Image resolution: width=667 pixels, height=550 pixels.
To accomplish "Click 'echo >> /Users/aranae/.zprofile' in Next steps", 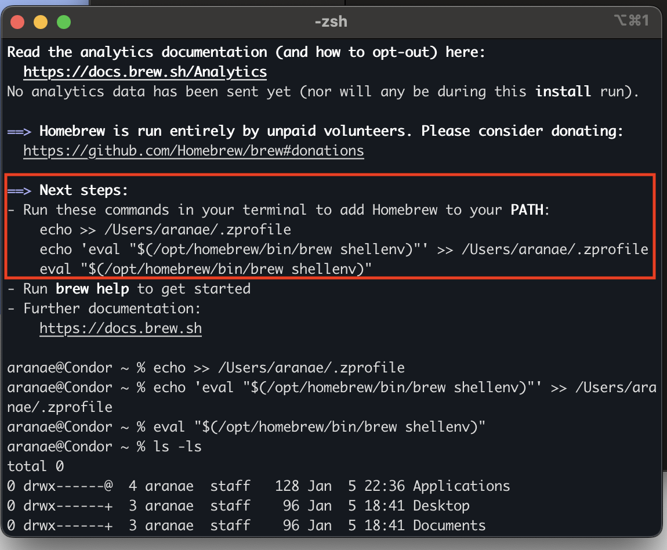I will (x=165, y=230).
